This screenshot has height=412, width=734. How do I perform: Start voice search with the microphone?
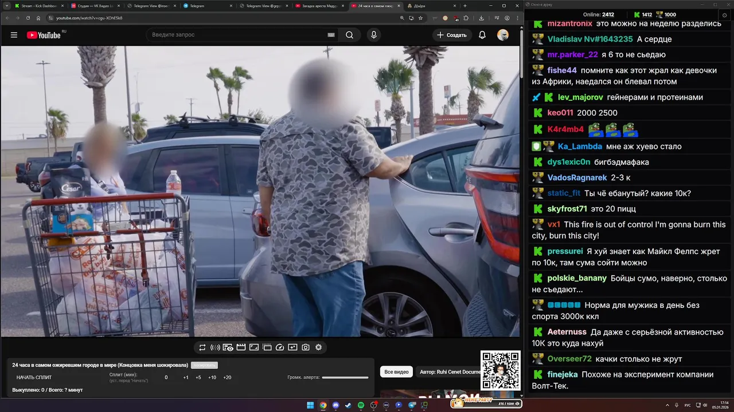[374, 35]
